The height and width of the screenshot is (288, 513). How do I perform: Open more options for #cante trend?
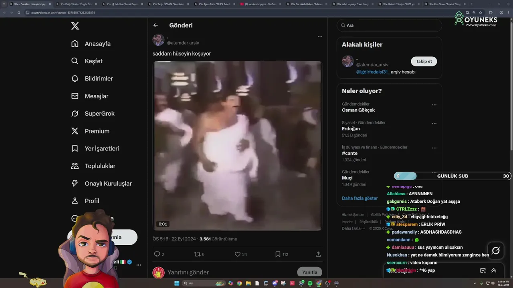(x=434, y=148)
